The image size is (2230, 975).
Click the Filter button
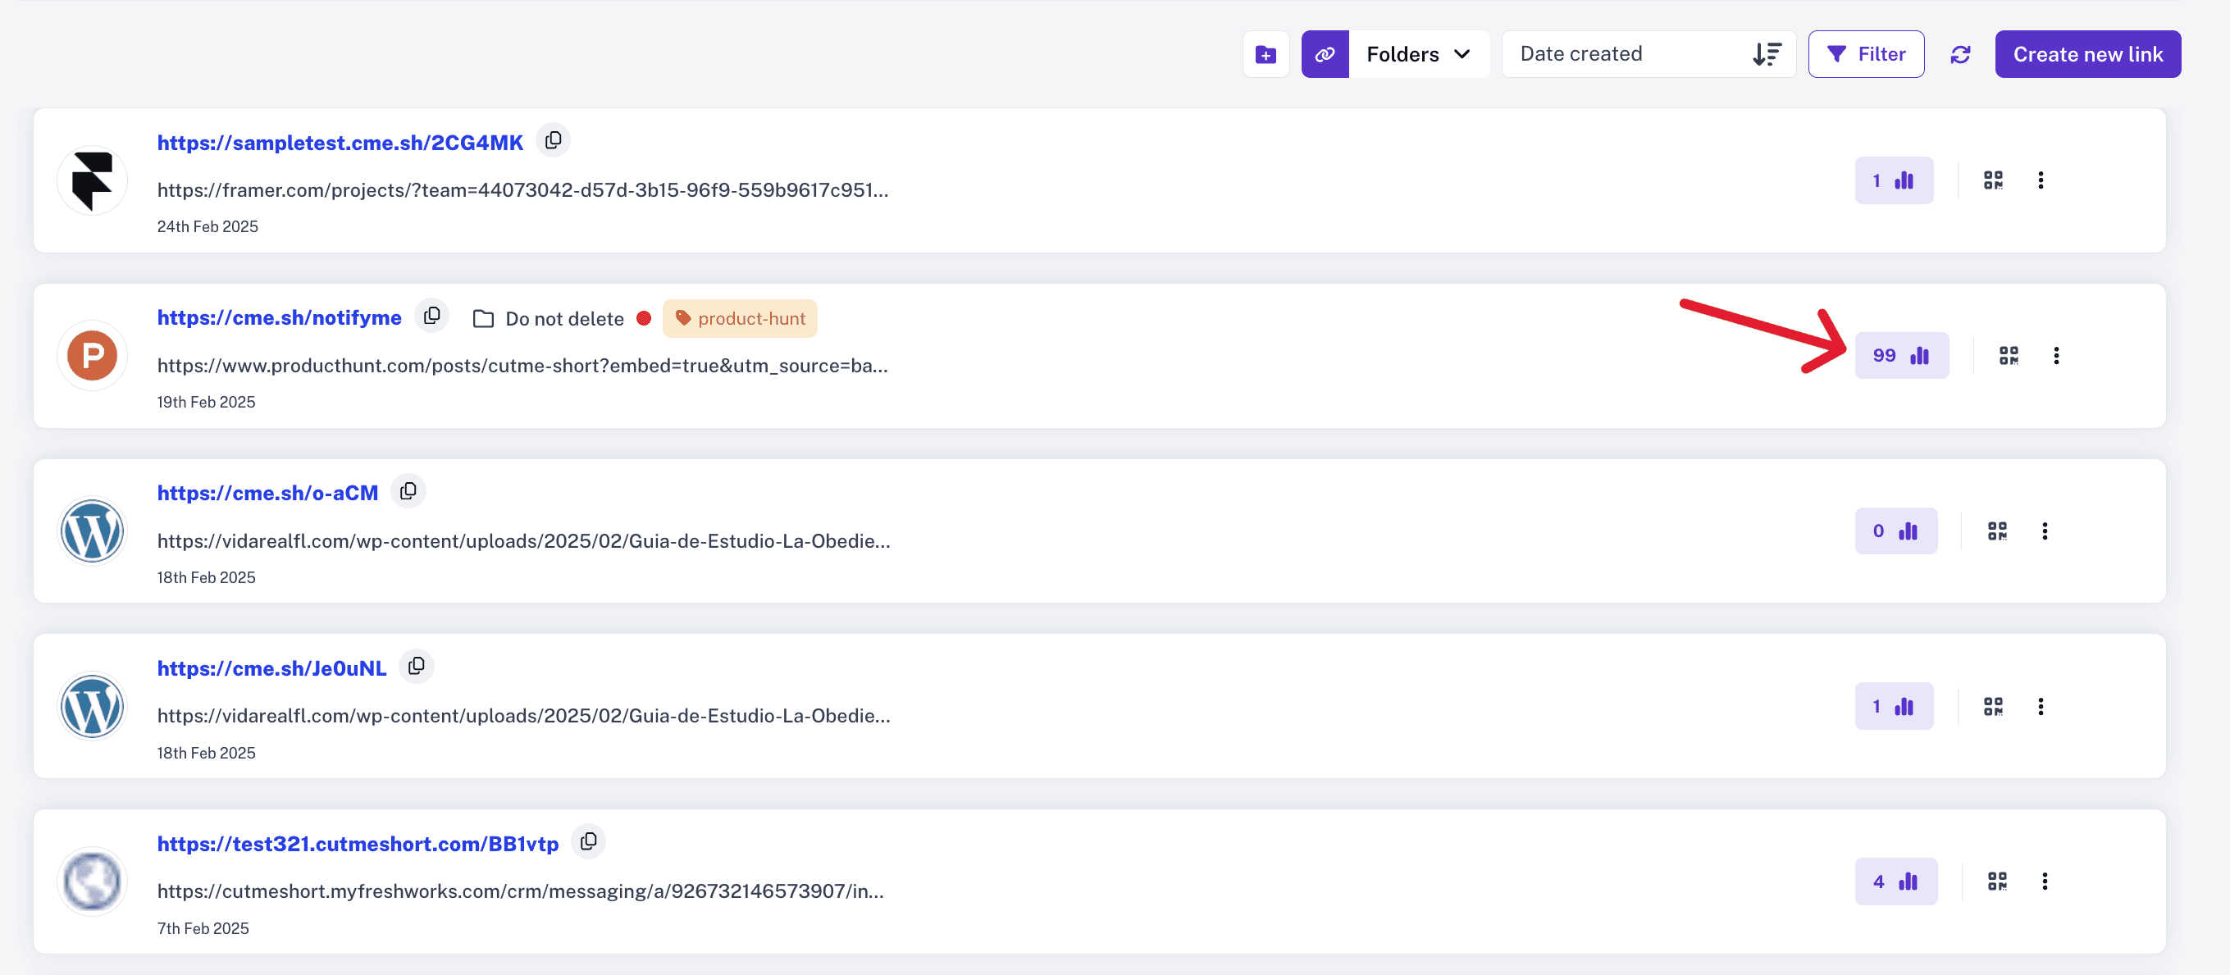pos(1866,55)
